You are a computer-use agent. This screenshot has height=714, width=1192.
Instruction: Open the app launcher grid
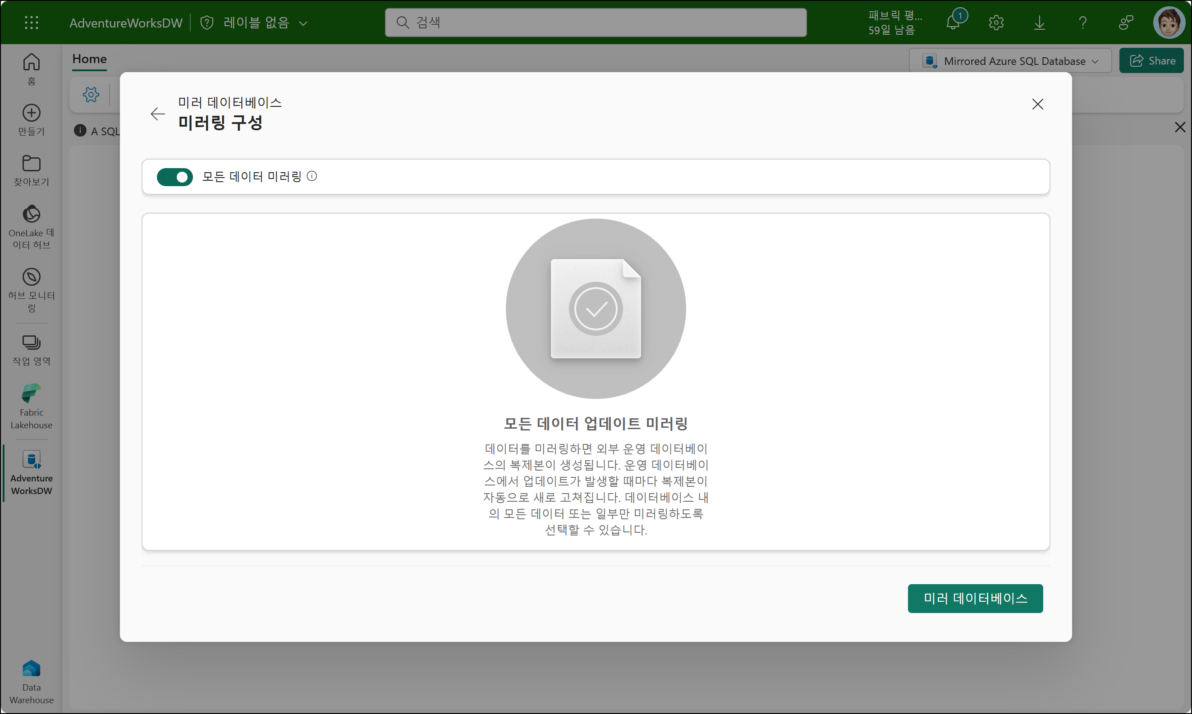coord(31,23)
